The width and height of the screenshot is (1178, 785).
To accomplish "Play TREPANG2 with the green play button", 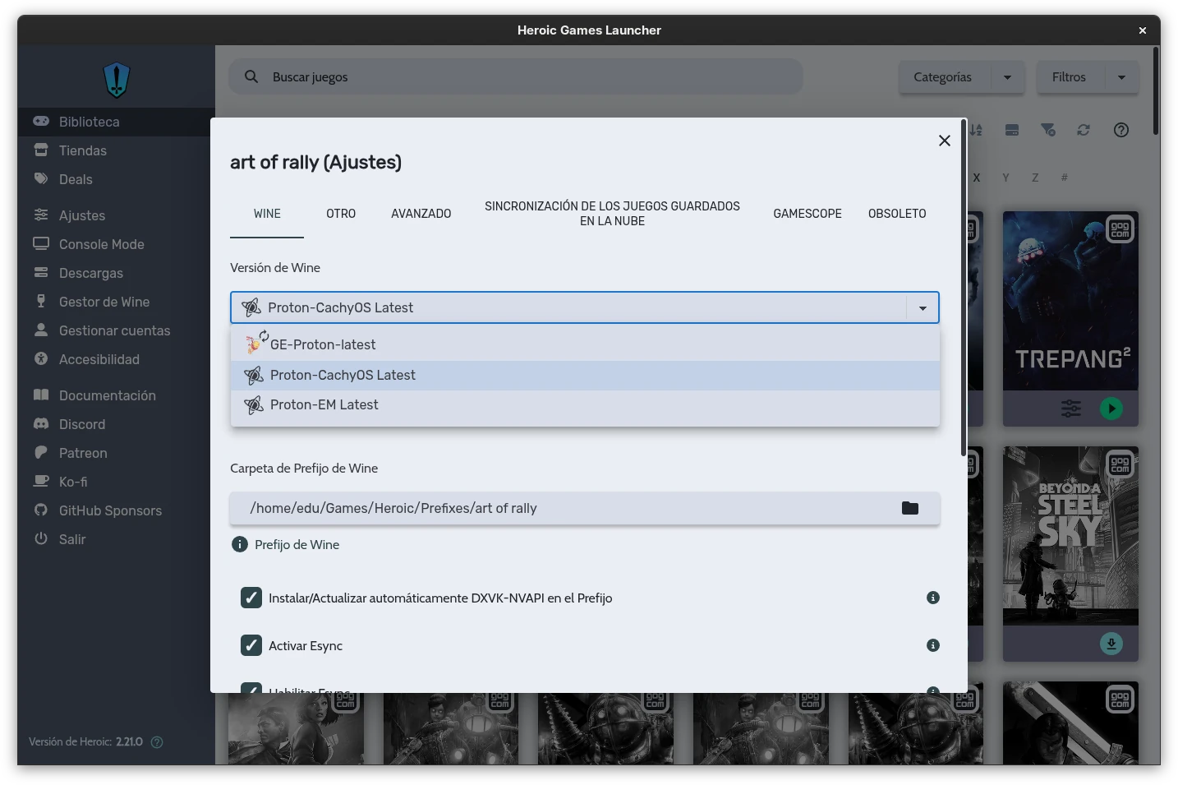I will (x=1111, y=409).
